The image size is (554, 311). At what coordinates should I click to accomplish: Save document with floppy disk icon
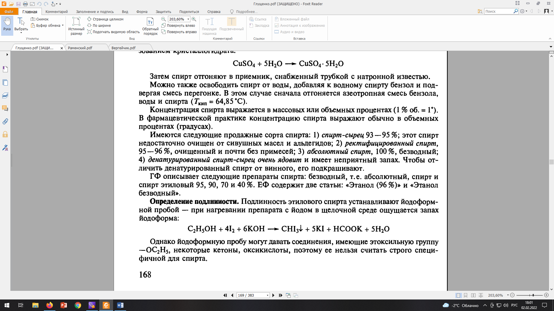pyautogui.click(x=18, y=4)
